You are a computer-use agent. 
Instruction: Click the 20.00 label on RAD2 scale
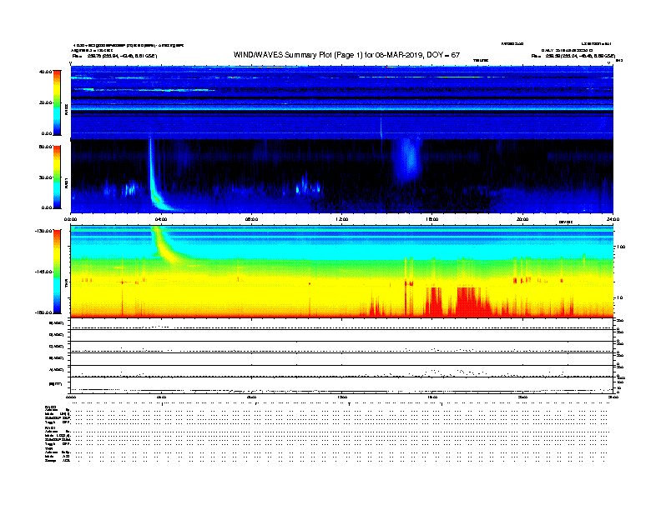tap(46, 102)
